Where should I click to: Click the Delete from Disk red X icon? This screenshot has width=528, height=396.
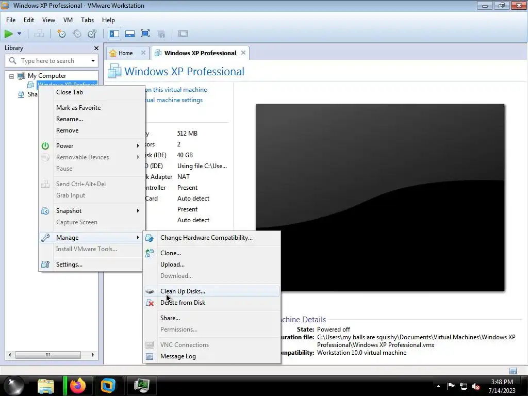(x=150, y=303)
